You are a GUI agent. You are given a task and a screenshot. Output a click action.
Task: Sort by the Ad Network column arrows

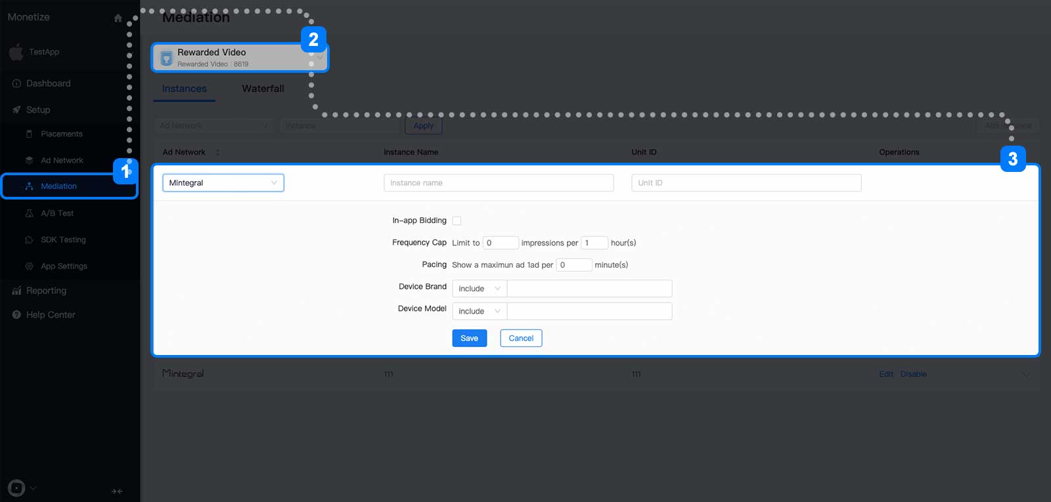[x=217, y=152]
